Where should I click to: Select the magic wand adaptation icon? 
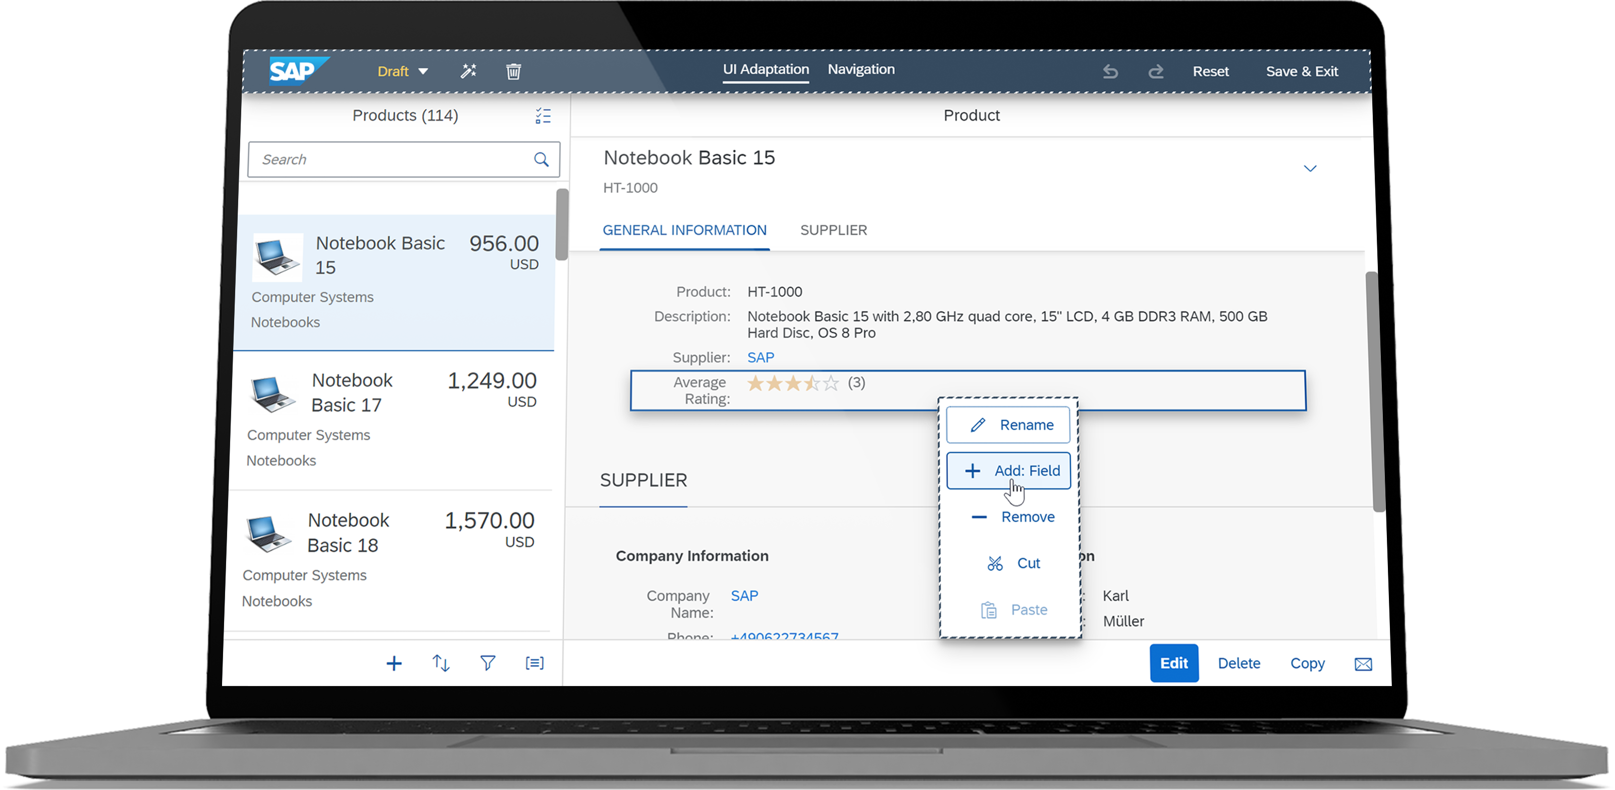click(x=469, y=72)
